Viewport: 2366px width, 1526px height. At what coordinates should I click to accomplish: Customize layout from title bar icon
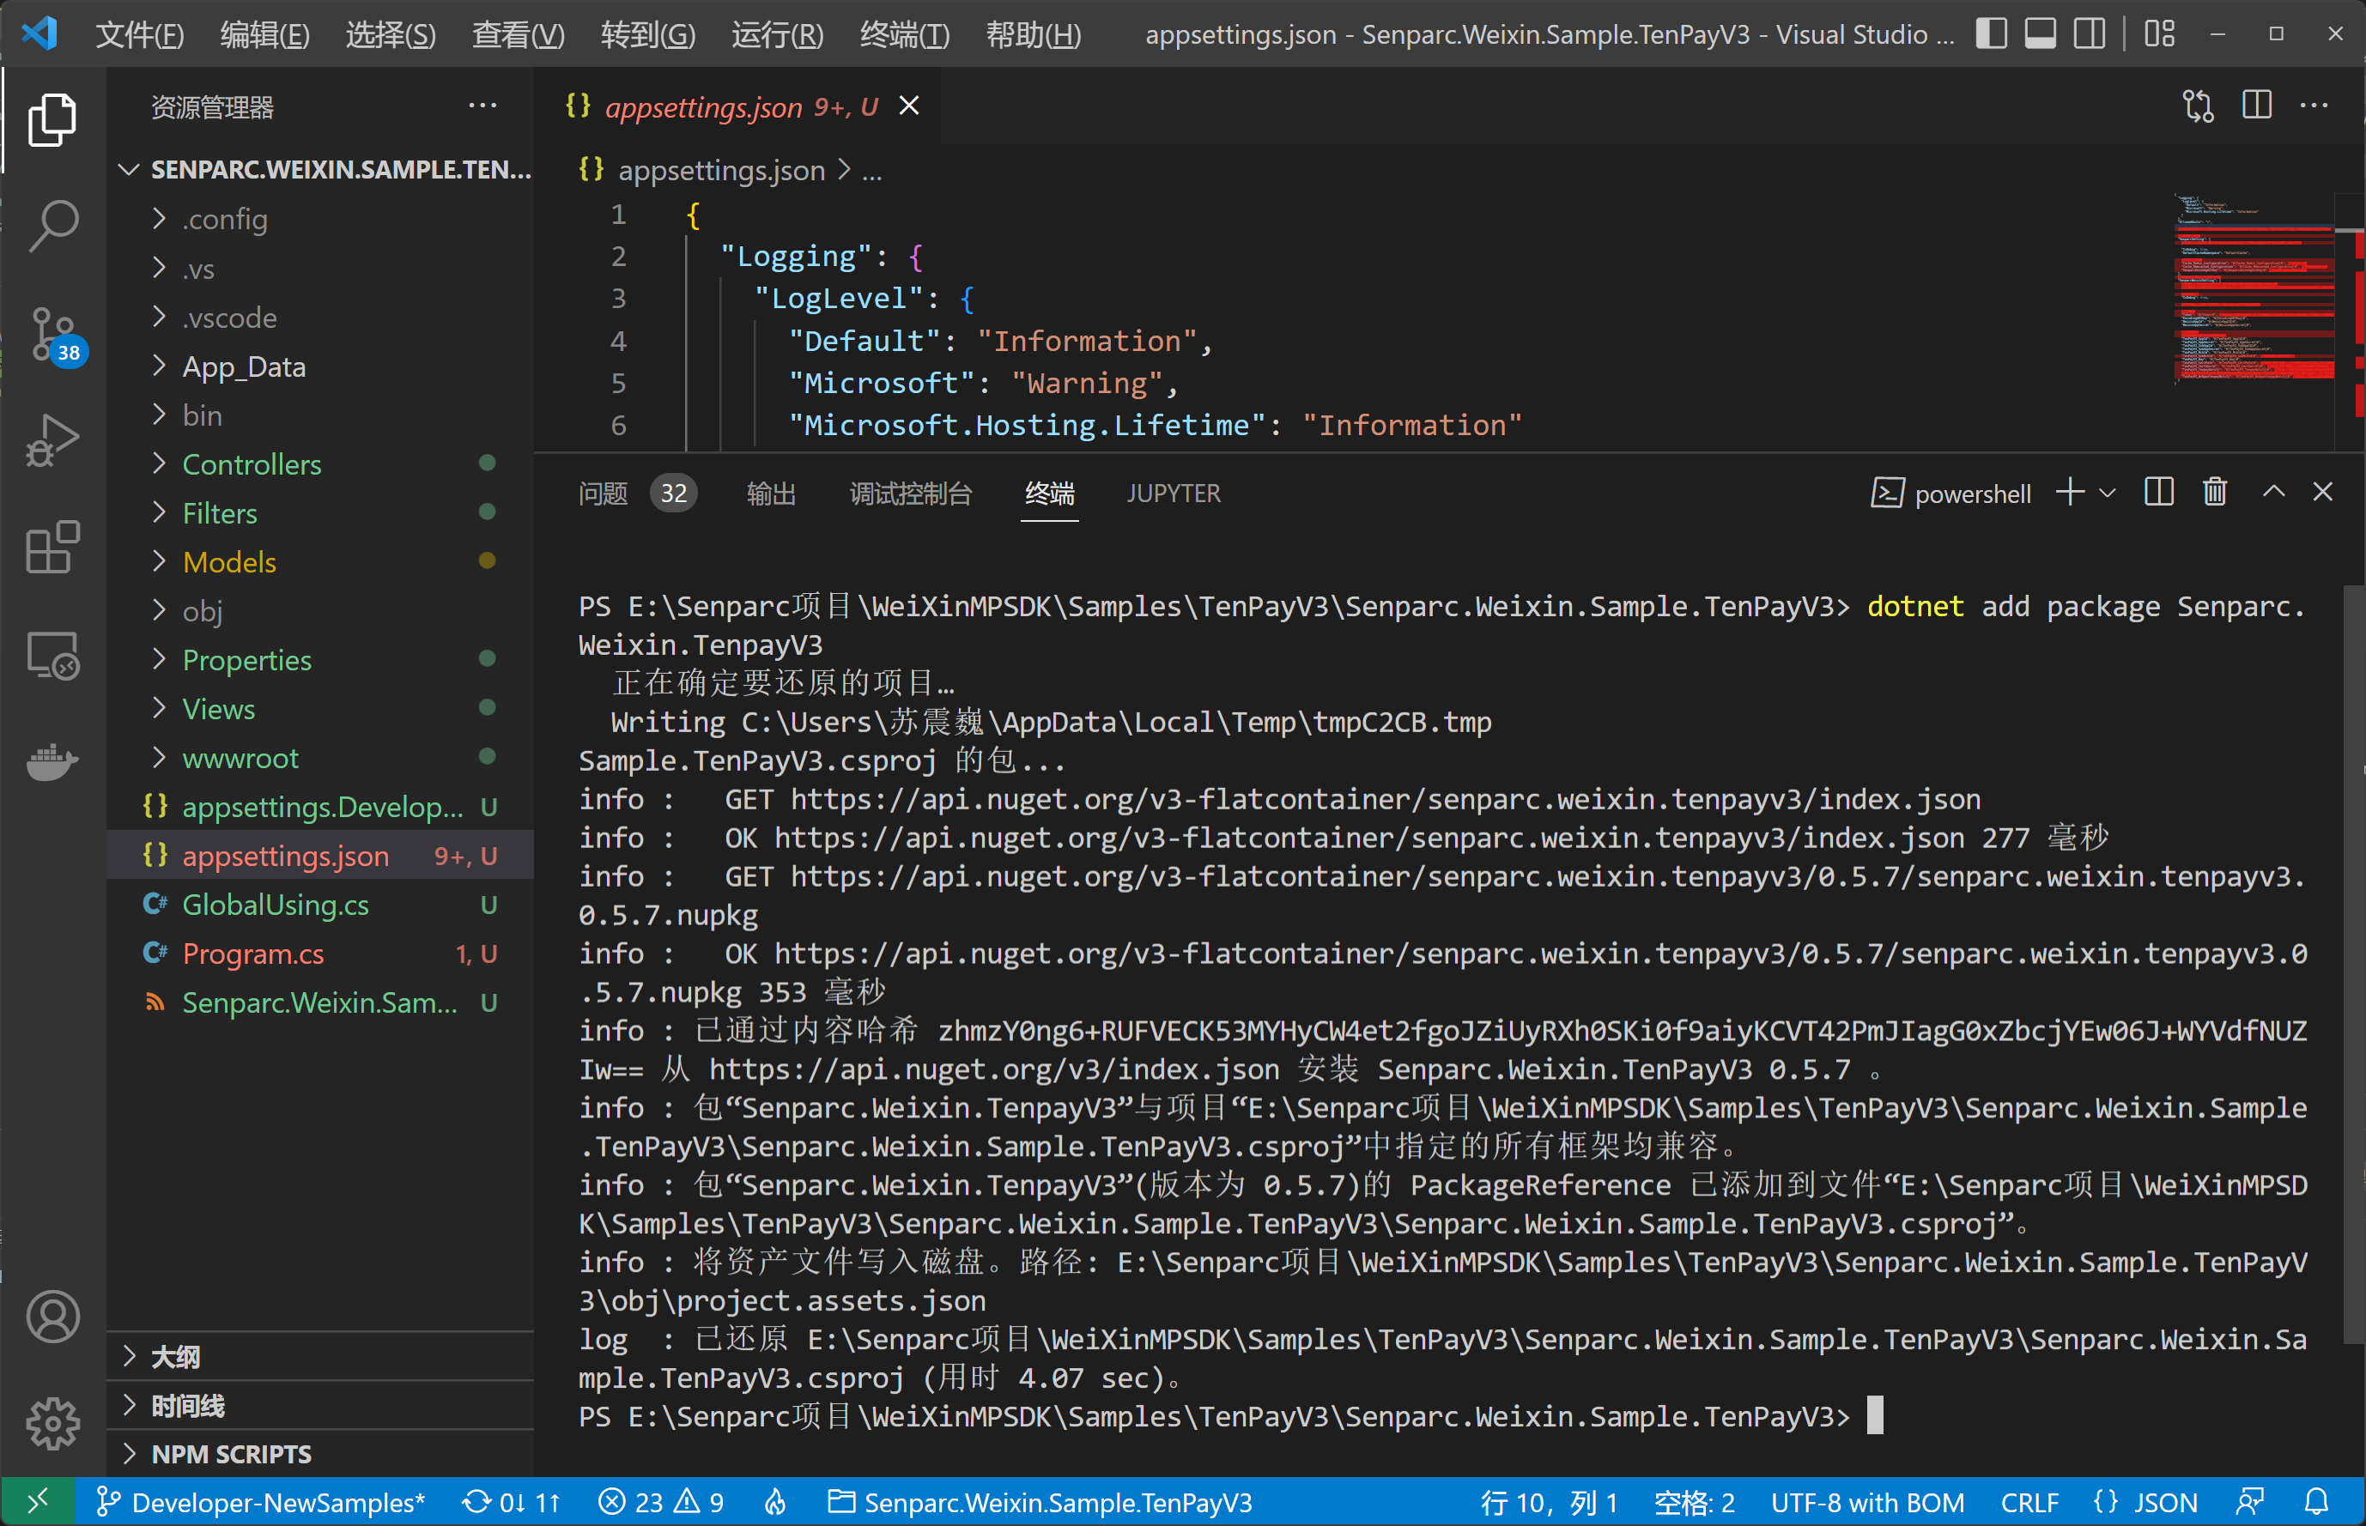2159,33
